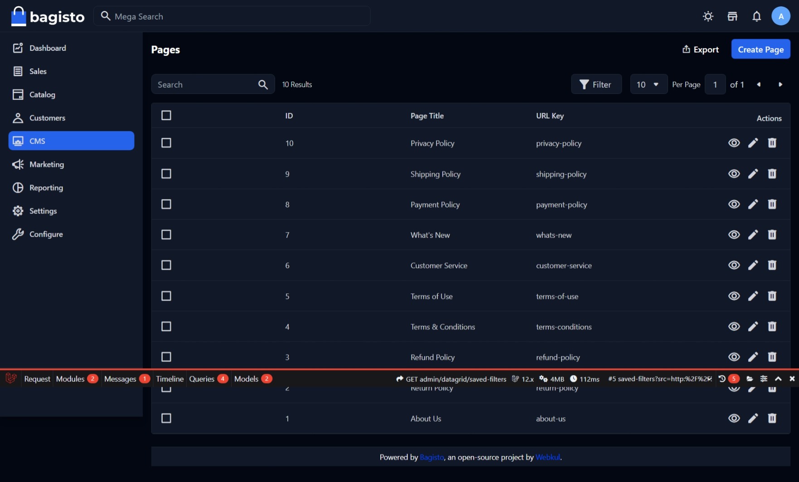799x482 pixels.
Task: Switch to debugbar Queries tab
Action: point(208,379)
